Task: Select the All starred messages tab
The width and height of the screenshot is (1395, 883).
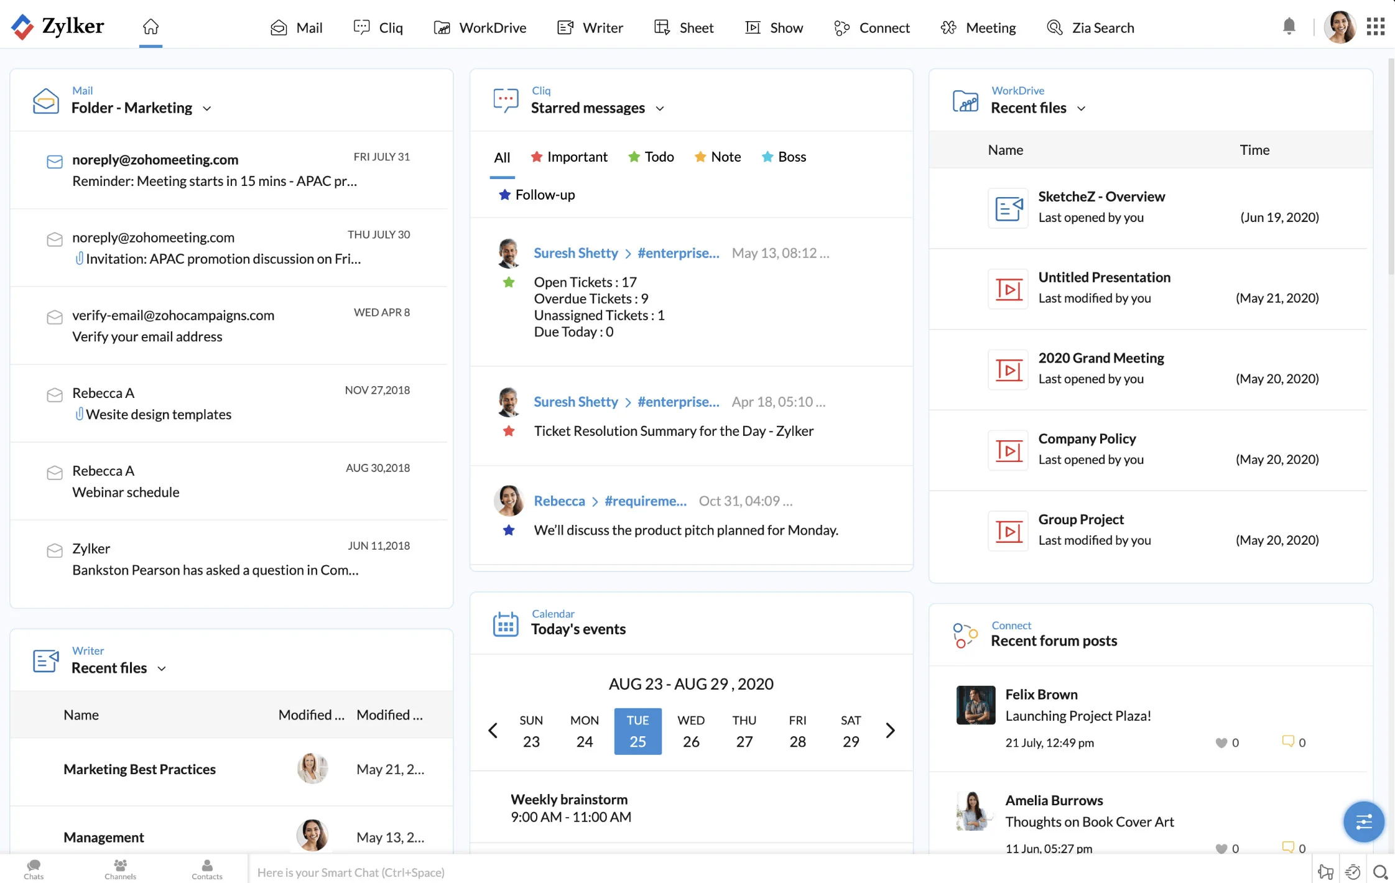Action: coord(500,157)
